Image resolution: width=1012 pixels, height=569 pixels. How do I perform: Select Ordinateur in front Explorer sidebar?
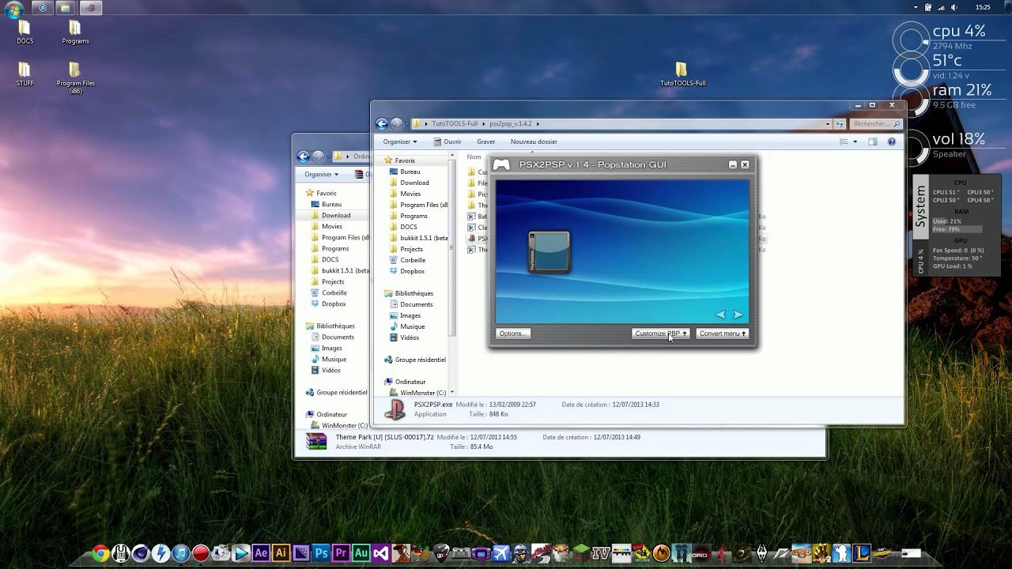(405, 382)
